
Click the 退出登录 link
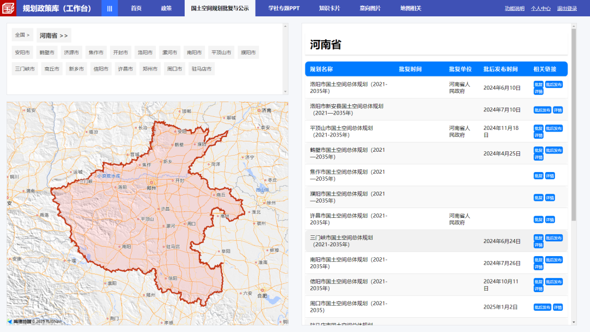(x=567, y=8)
